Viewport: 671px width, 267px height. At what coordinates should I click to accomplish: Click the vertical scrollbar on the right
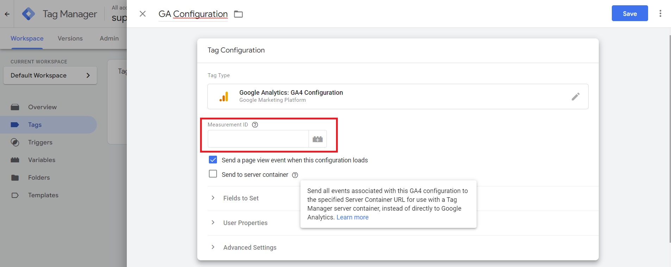tap(670, 139)
